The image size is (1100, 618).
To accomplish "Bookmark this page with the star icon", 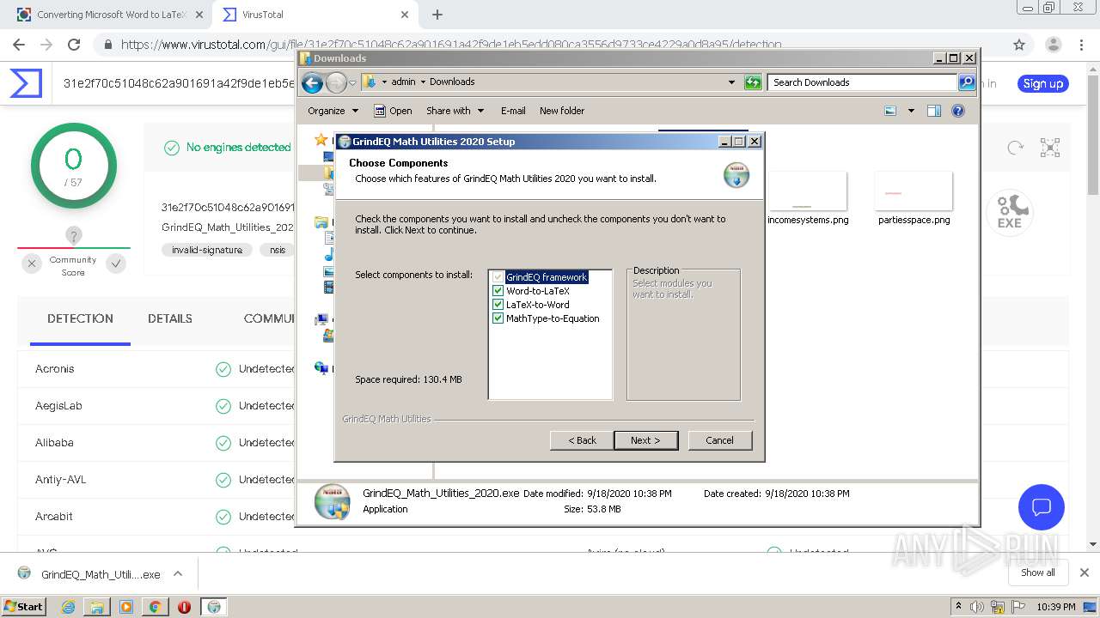I will pyautogui.click(x=1019, y=45).
